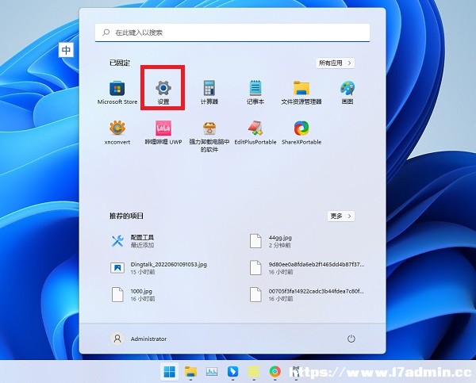Open ShareXPortable
The height and width of the screenshot is (383, 476).
pyautogui.click(x=301, y=132)
